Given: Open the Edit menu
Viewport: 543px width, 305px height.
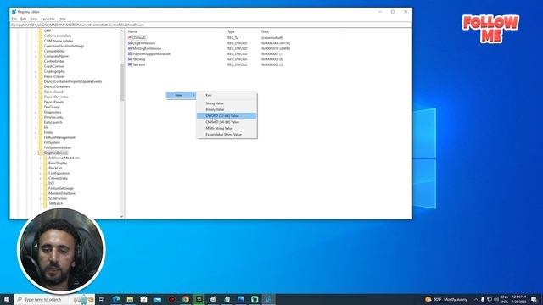Looking at the screenshot, I should (23, 19).
